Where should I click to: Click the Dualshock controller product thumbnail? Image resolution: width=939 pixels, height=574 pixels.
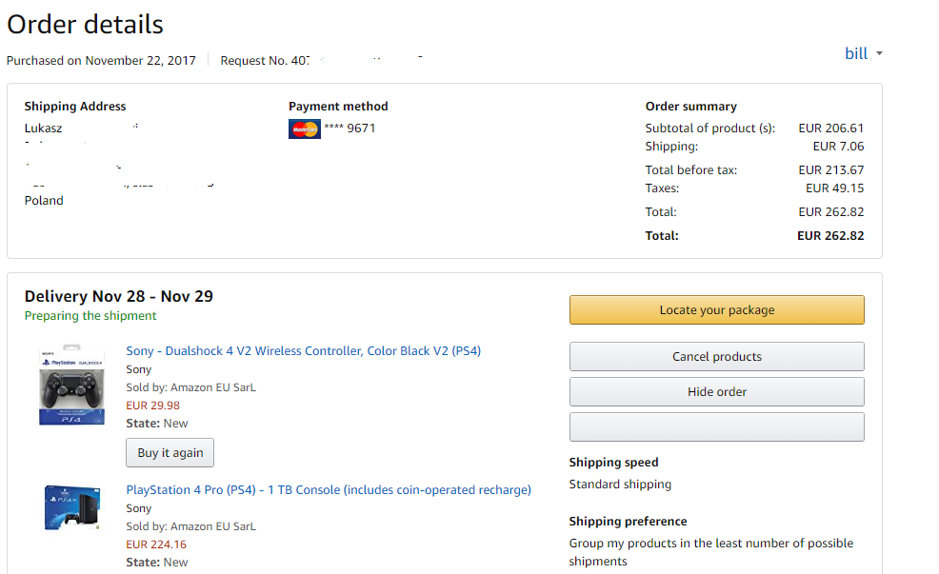point(71,385)
